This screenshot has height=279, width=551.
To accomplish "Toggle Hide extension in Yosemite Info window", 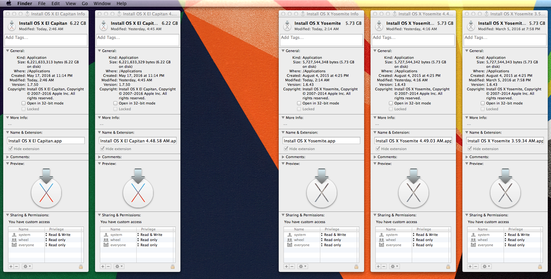I will click(286, 149).
